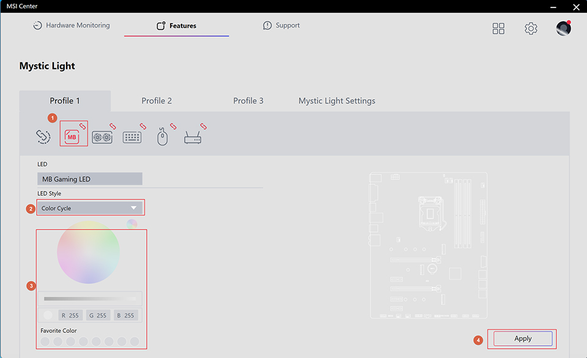Open Profile 1 tab
Viewport: 587px width, 358px height.
65,101
